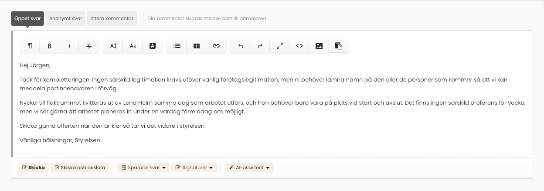Switch to Intern kommentar tab

click(112, 19)
